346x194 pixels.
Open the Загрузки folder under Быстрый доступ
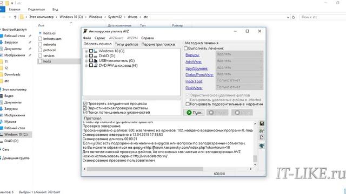11,42
